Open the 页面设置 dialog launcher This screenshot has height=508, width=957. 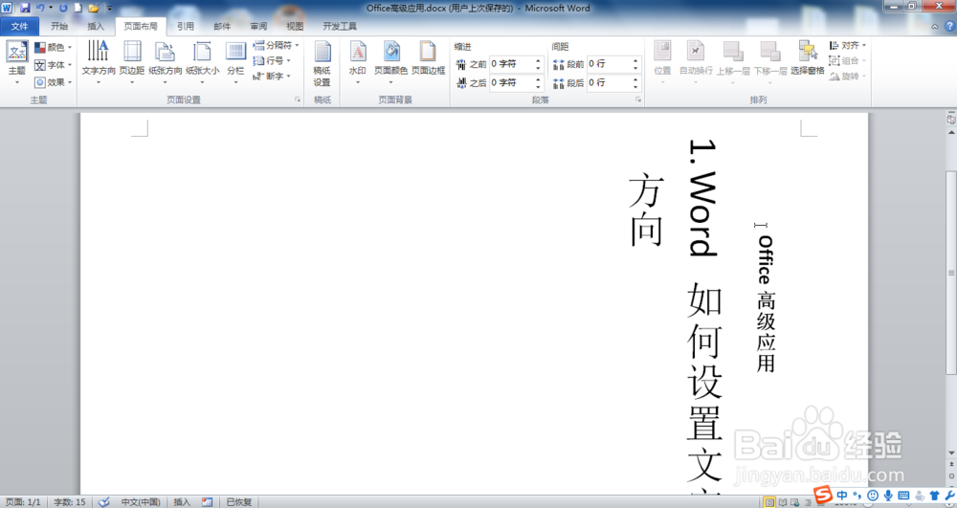pyautogui.click(x=298, y=99)
